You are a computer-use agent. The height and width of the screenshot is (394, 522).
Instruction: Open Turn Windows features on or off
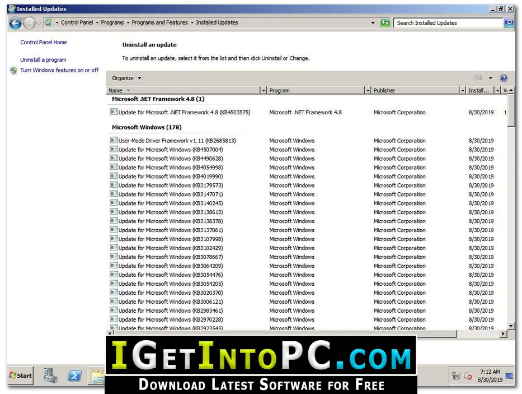tap(60, 70)
